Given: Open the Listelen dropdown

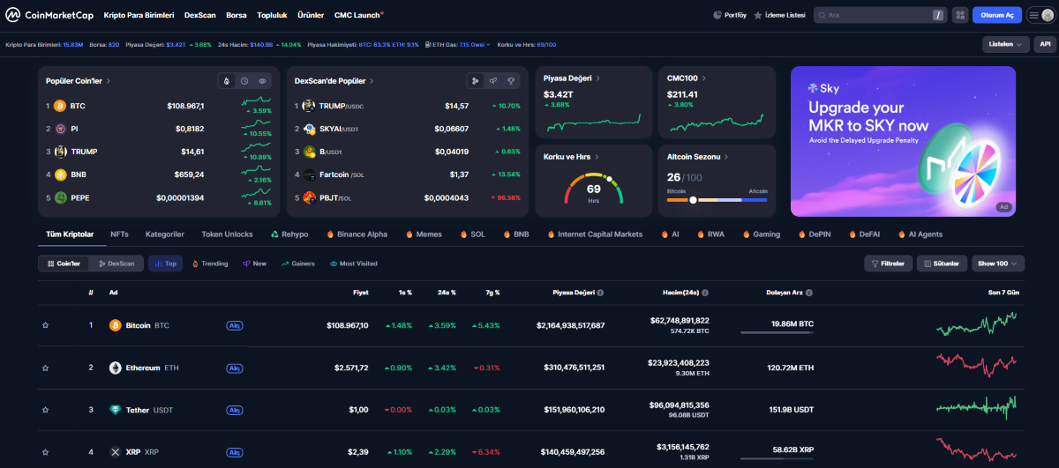Looking at the screenshot, I should (x=1006, y=44).
